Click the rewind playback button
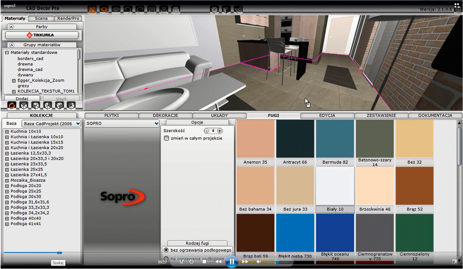 point(218,262)
